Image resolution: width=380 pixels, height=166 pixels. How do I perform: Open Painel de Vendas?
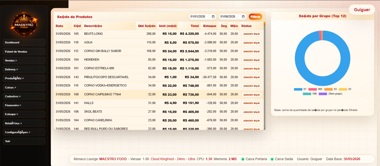[x=24, y=51]
